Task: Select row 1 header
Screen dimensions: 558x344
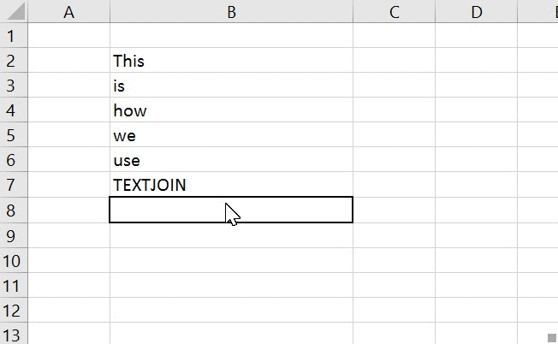Action: (x=12, y=36)
